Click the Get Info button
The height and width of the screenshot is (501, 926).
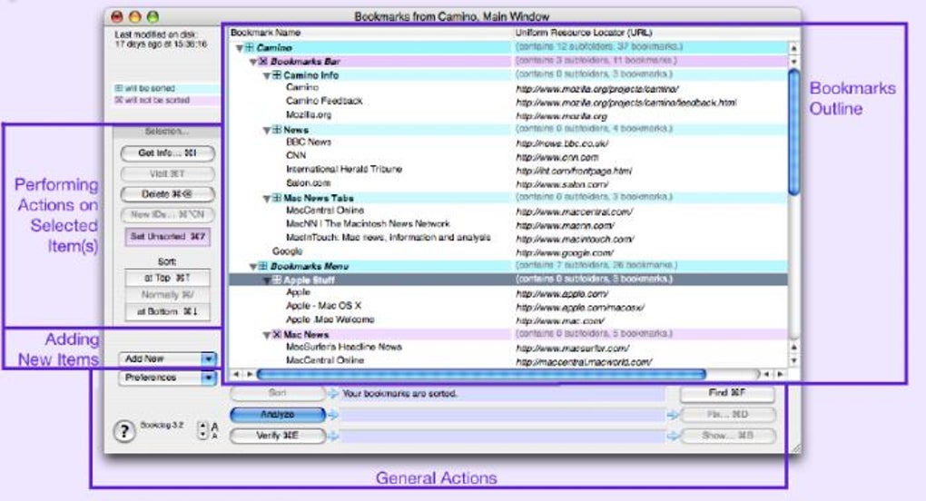click(168, 153)
